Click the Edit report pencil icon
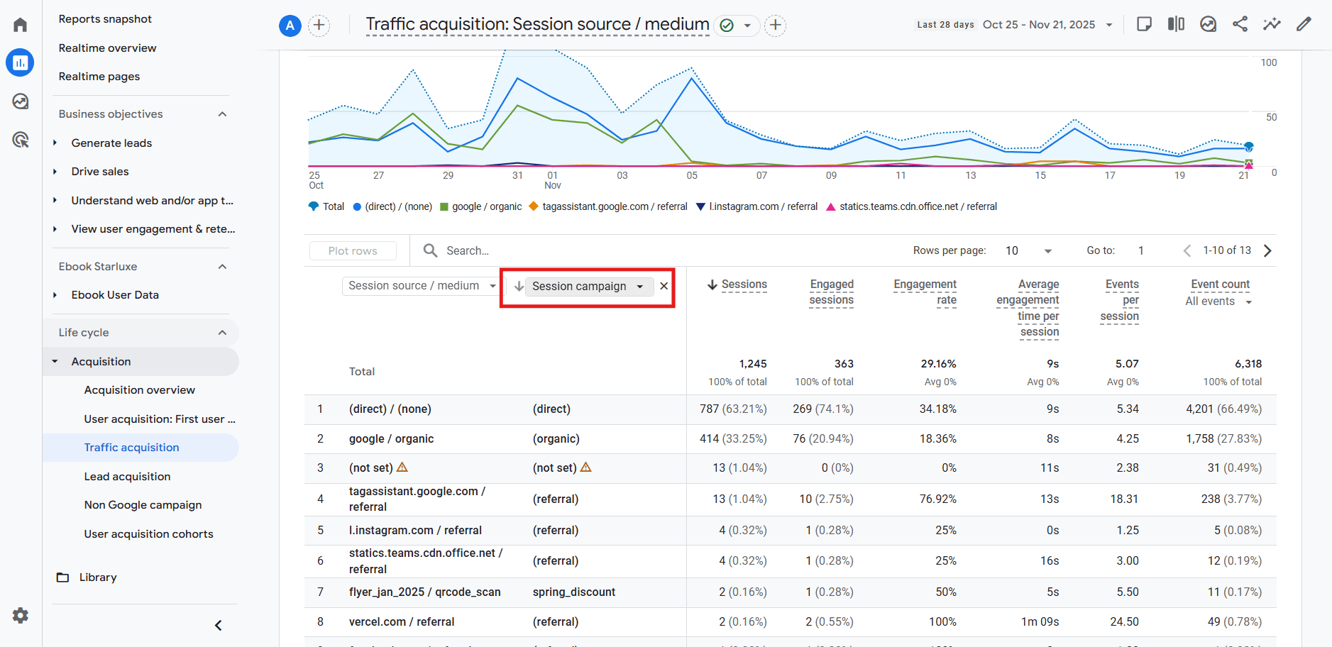 1304,23
